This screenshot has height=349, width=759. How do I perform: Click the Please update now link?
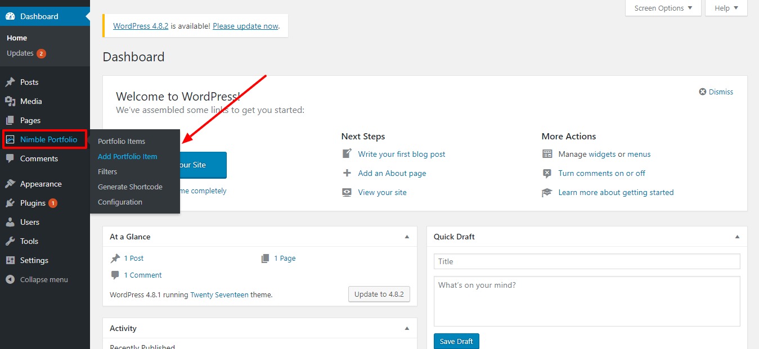click(245, 26)
